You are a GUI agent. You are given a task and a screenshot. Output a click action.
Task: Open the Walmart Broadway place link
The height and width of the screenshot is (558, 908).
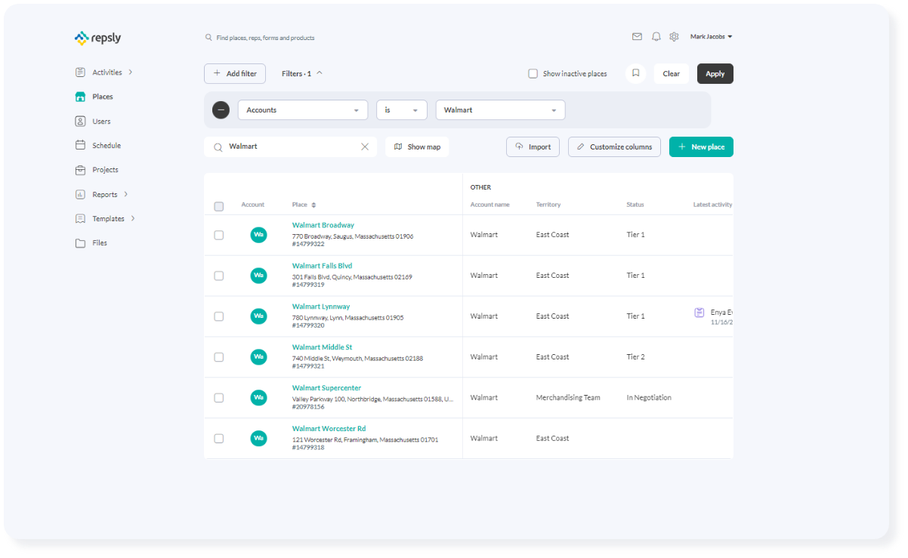pyautogui.click(x=323, y=225)
